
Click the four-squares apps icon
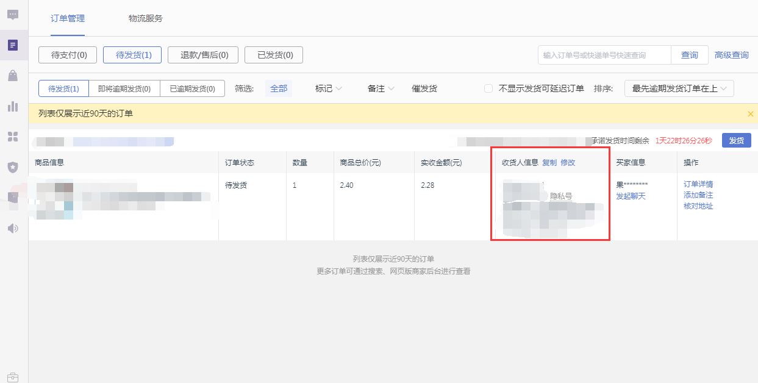(13, 137)
